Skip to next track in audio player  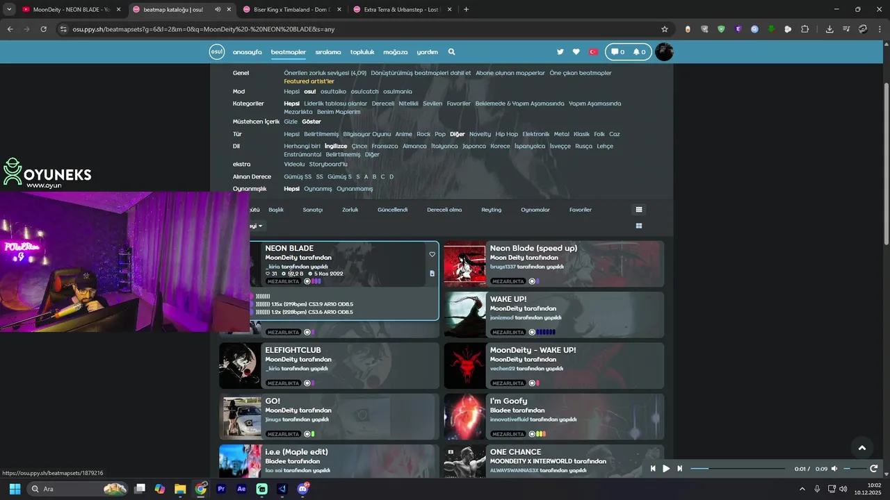point(679,469)
